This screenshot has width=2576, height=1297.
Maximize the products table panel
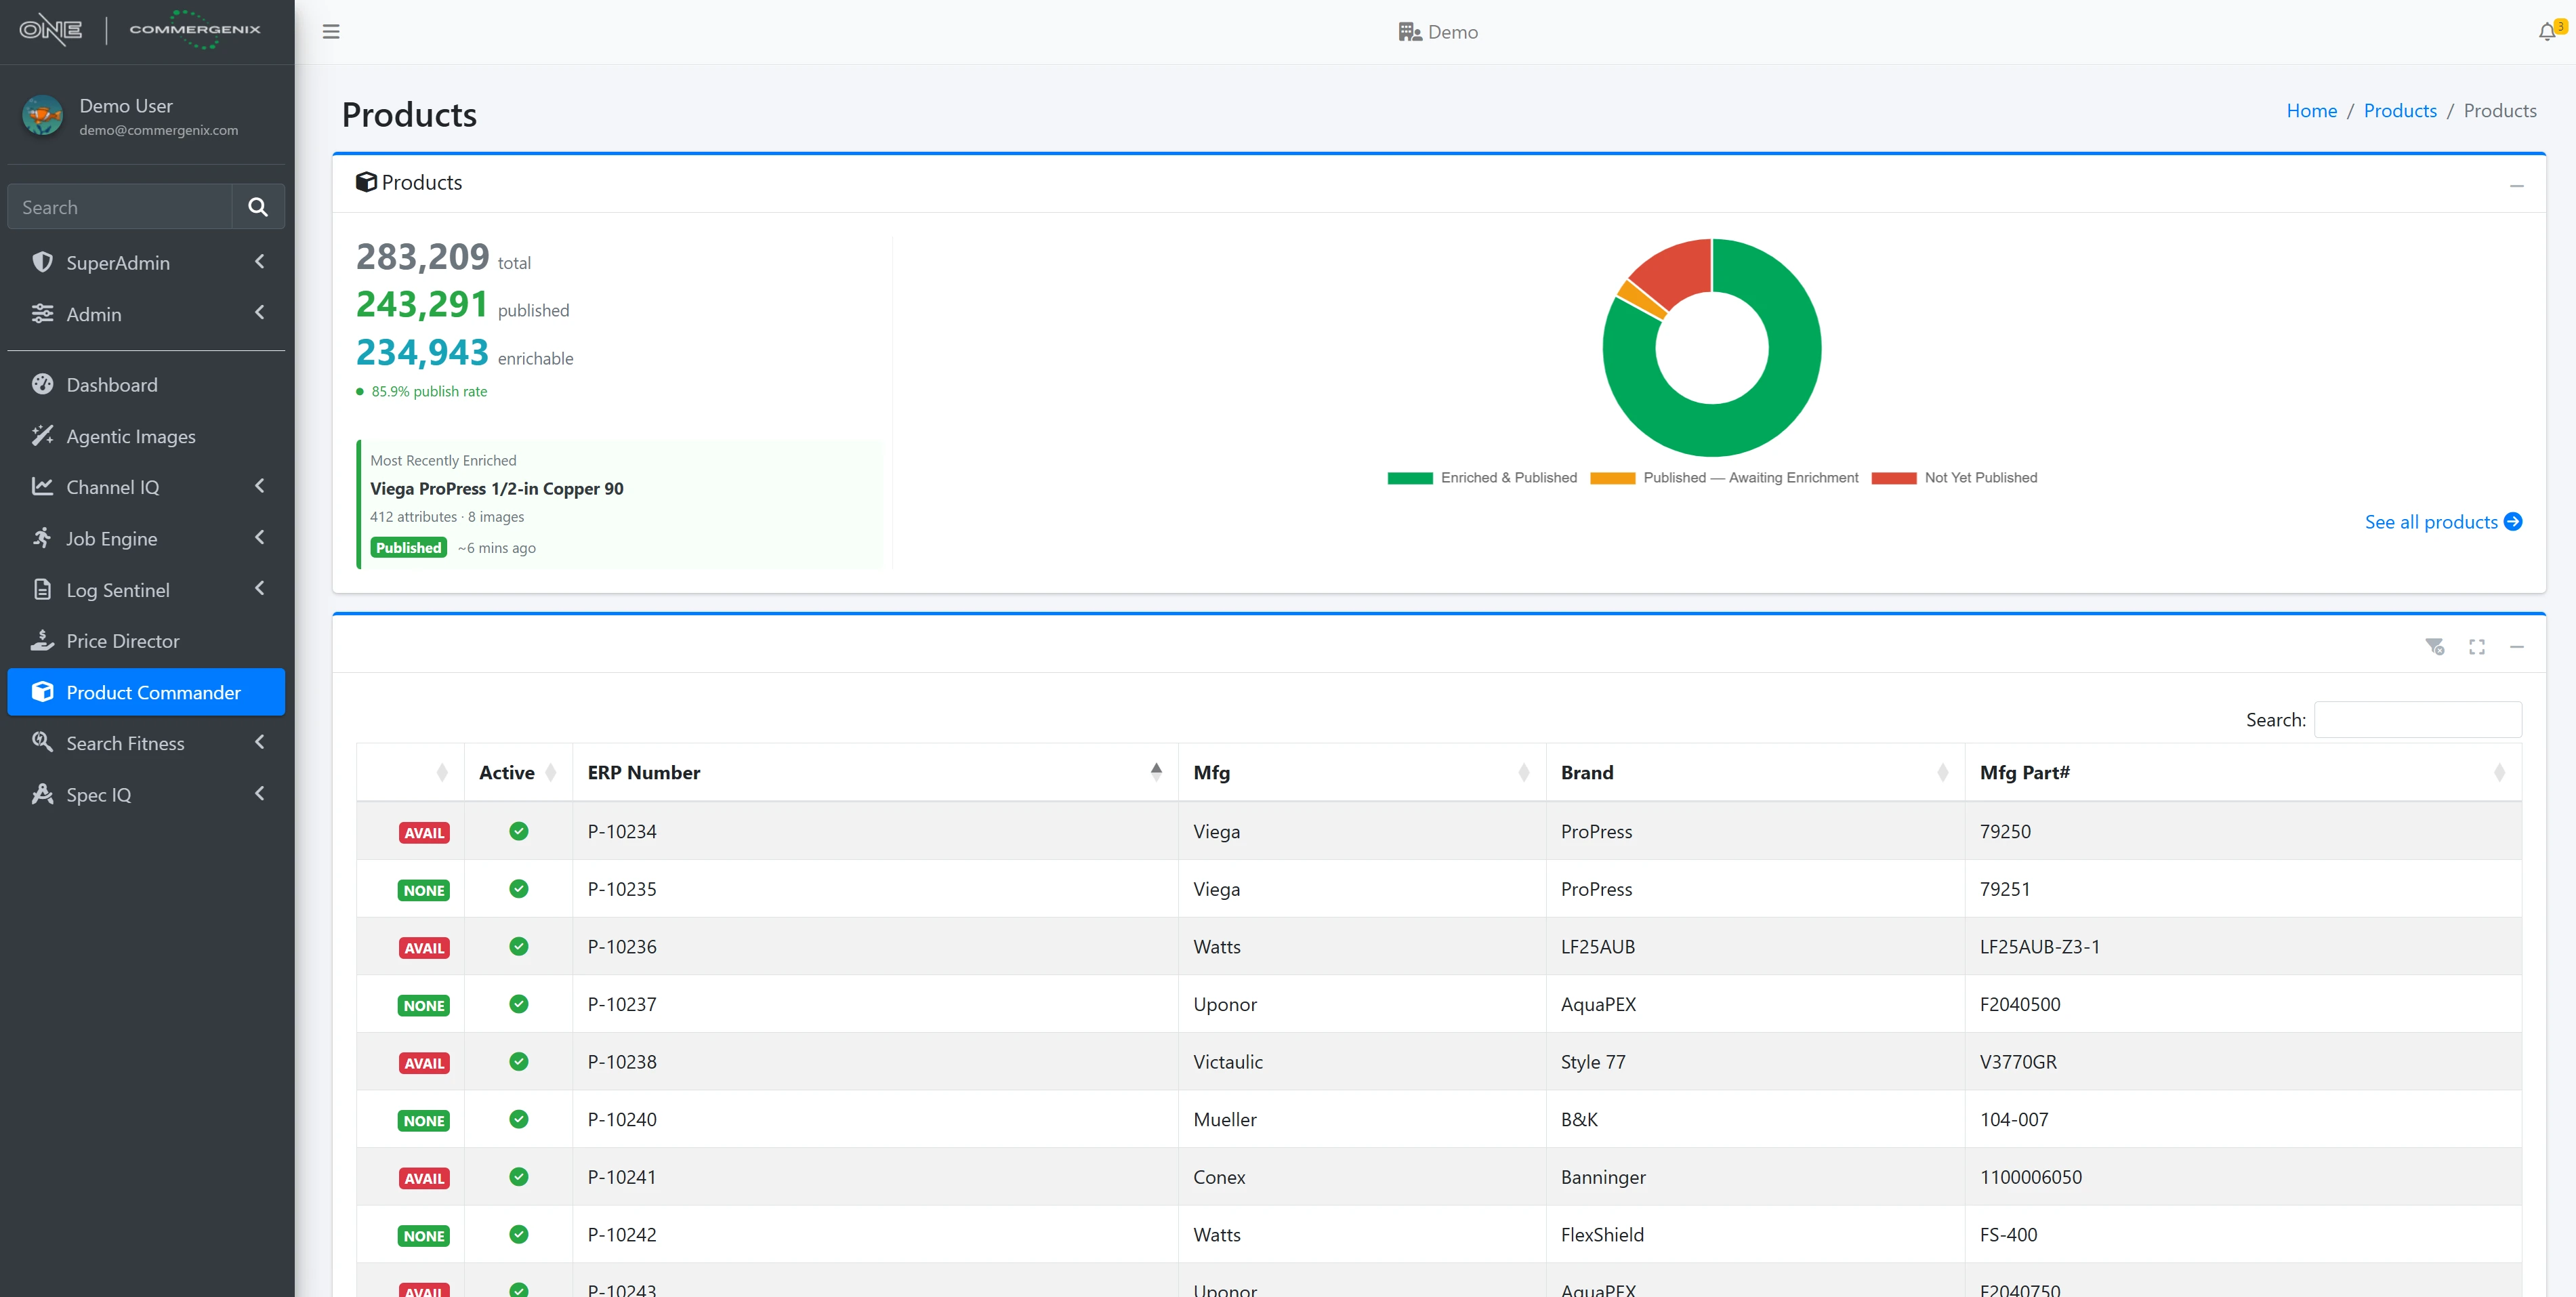pos(2476,647)
